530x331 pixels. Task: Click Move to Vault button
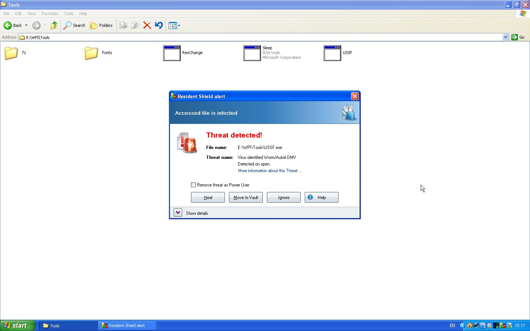[x=246, y=197]
